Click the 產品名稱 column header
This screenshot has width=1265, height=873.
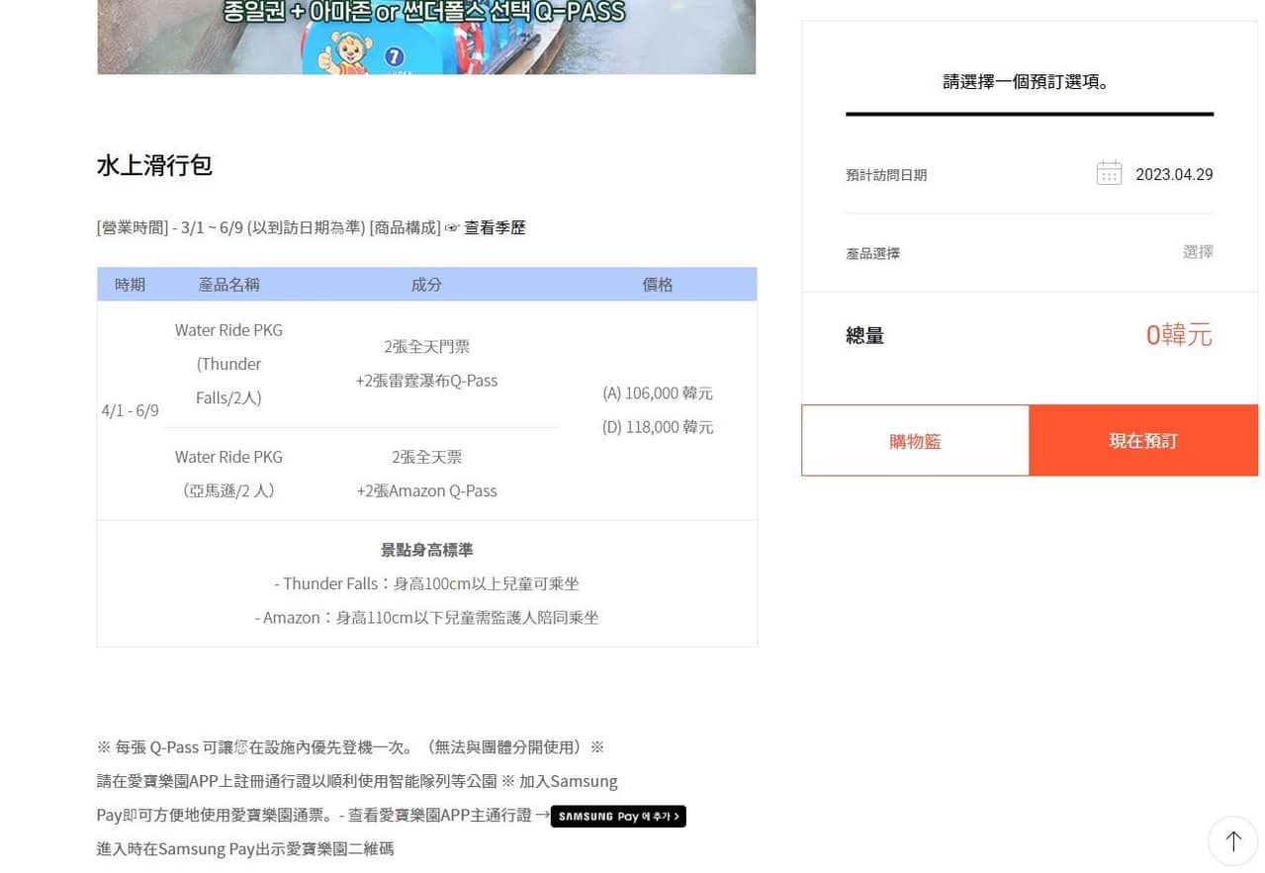tap(228, 285)
